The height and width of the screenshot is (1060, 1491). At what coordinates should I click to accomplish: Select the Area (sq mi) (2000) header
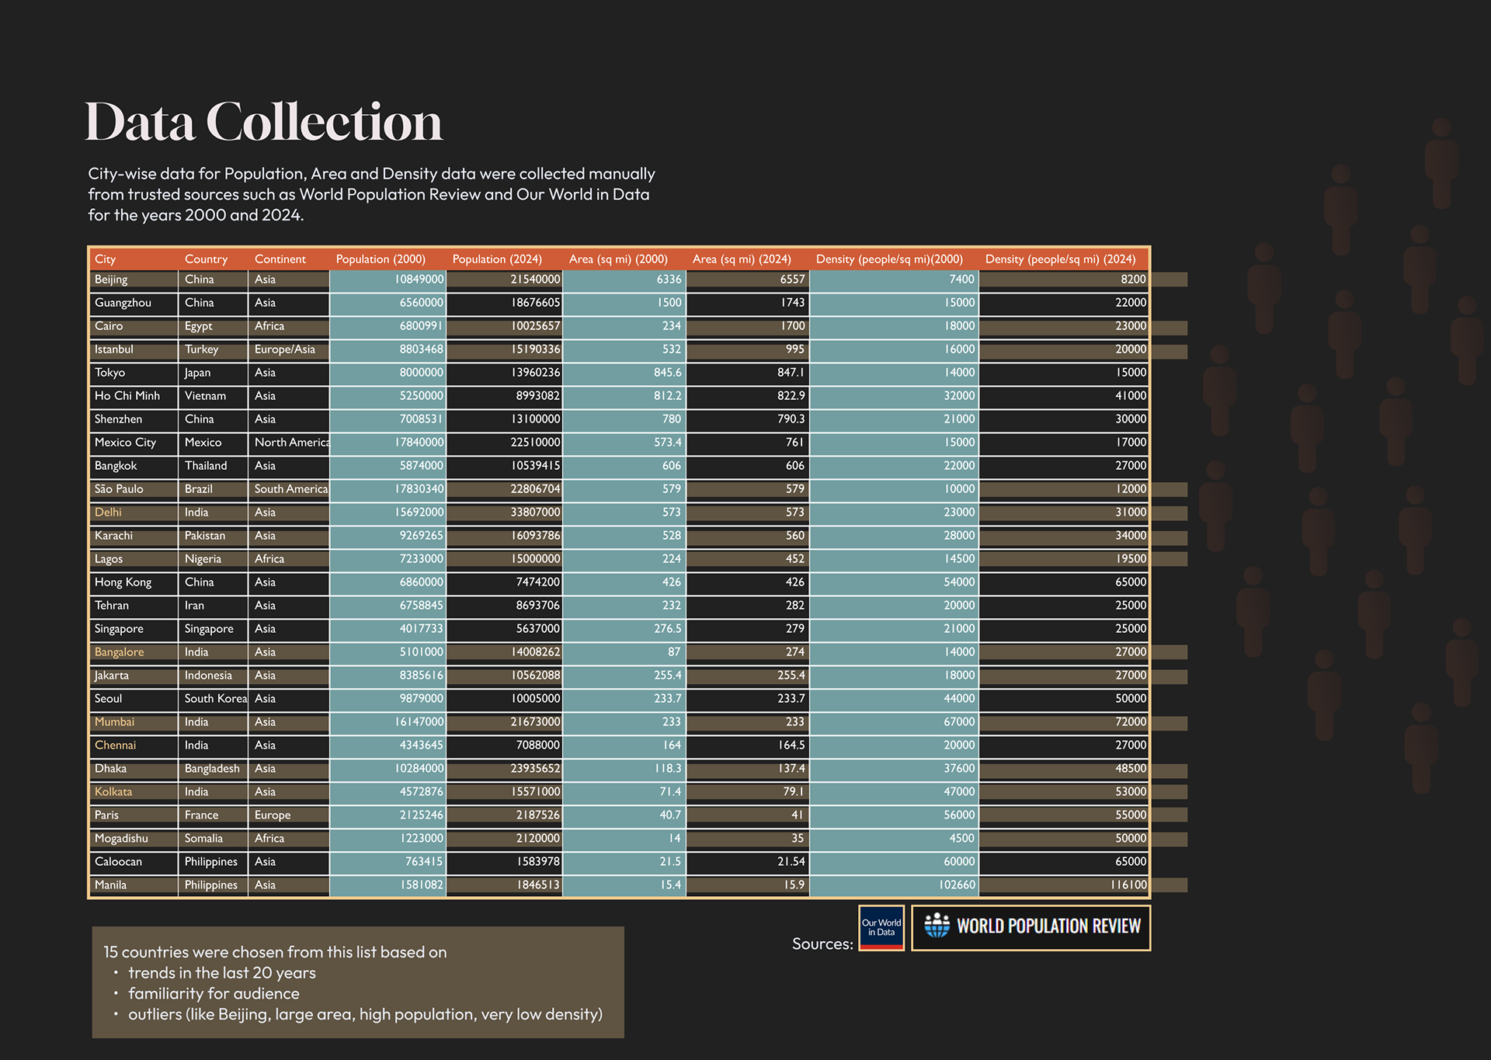[x=618, y=259]
